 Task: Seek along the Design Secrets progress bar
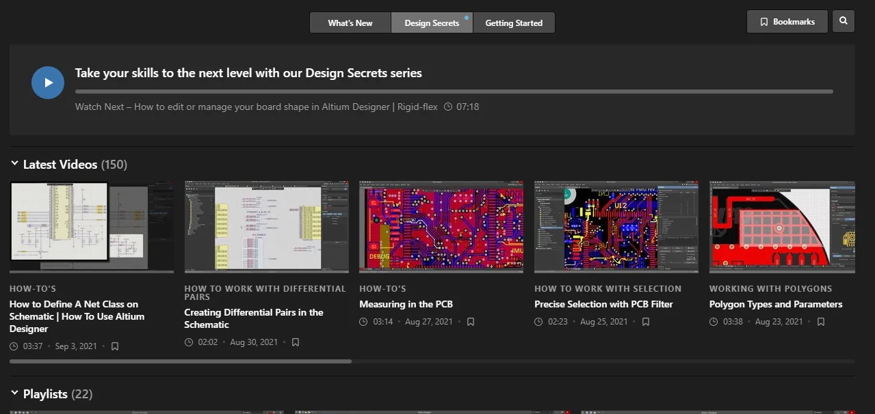tap(454, 92)
